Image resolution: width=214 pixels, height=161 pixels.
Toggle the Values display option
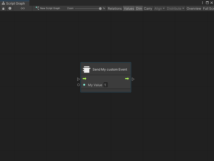click(x=129, y=8)
